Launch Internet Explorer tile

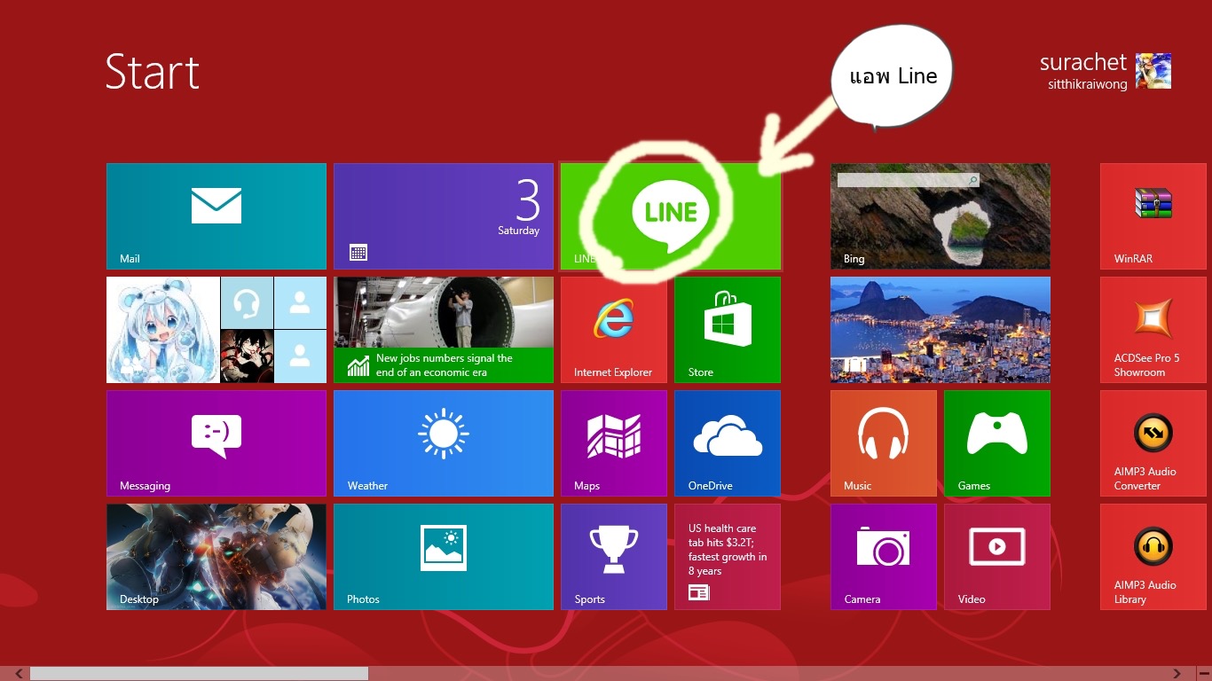click(614, 330)
